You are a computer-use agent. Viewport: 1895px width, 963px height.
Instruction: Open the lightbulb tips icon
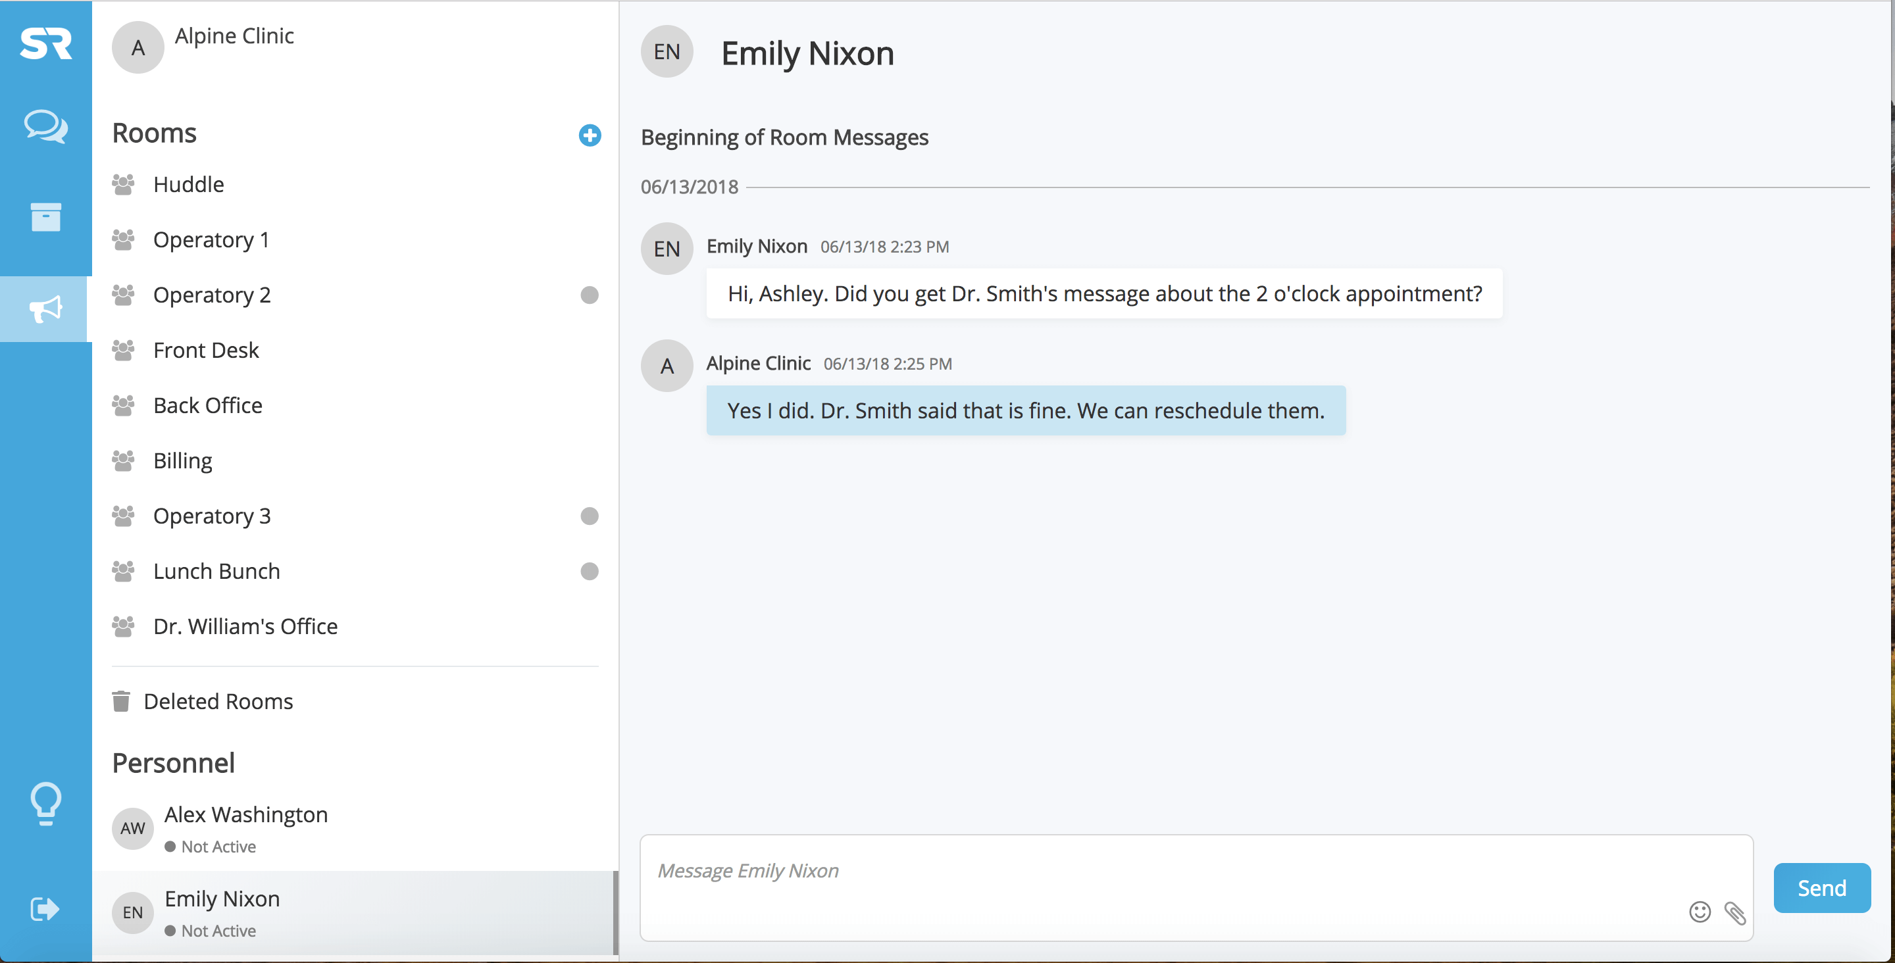(45, 802)
